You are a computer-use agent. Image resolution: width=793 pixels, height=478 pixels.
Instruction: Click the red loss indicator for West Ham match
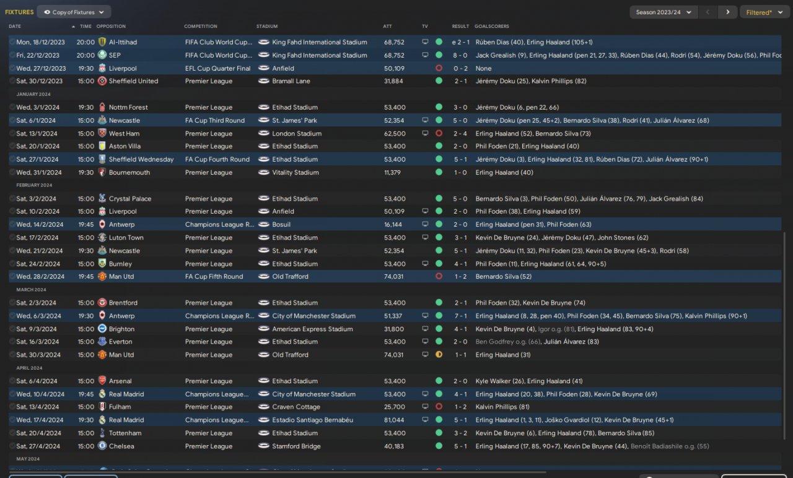coord(439,133)
